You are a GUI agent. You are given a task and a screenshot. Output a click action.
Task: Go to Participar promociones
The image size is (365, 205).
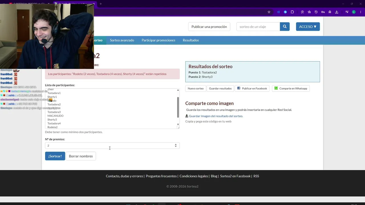[x=158, y=40]
